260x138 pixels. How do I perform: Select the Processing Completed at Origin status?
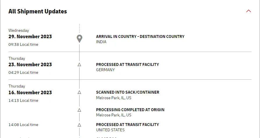[130, 110]
